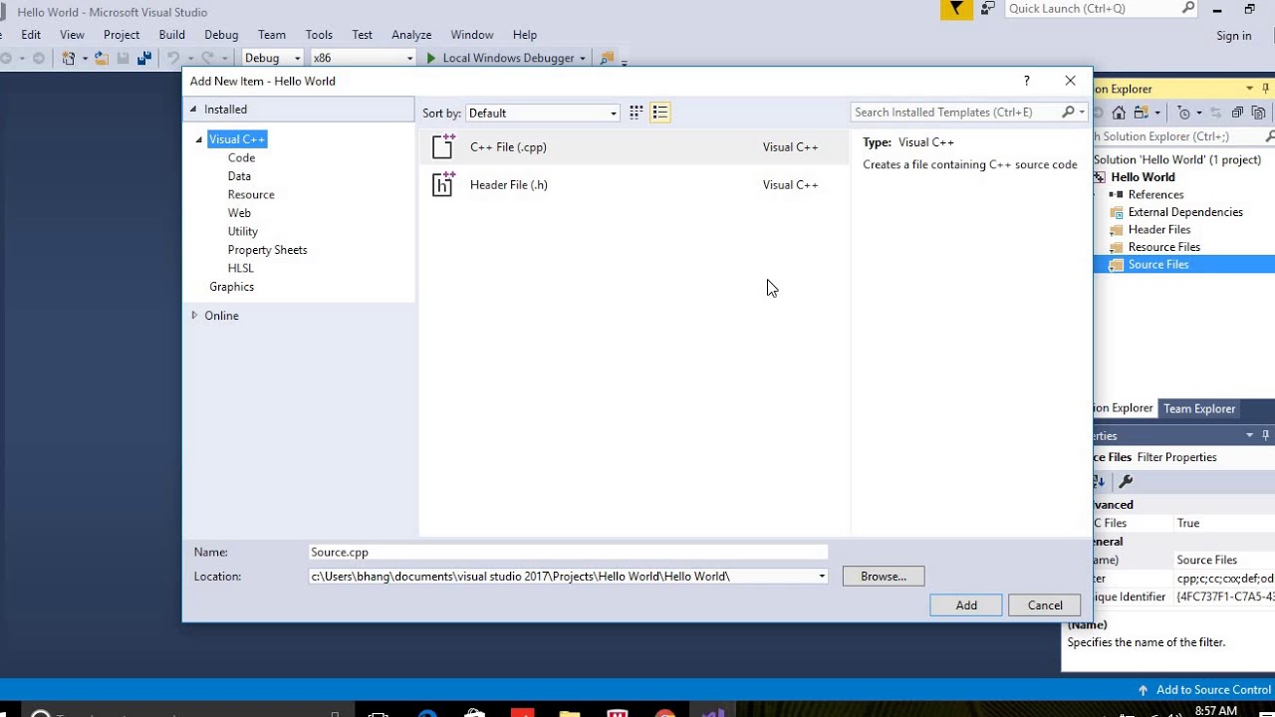Screen dimensions: 1275x717
Task: Click Show All Files in Solution Explorer
Action: click(x=1258, y=113)
